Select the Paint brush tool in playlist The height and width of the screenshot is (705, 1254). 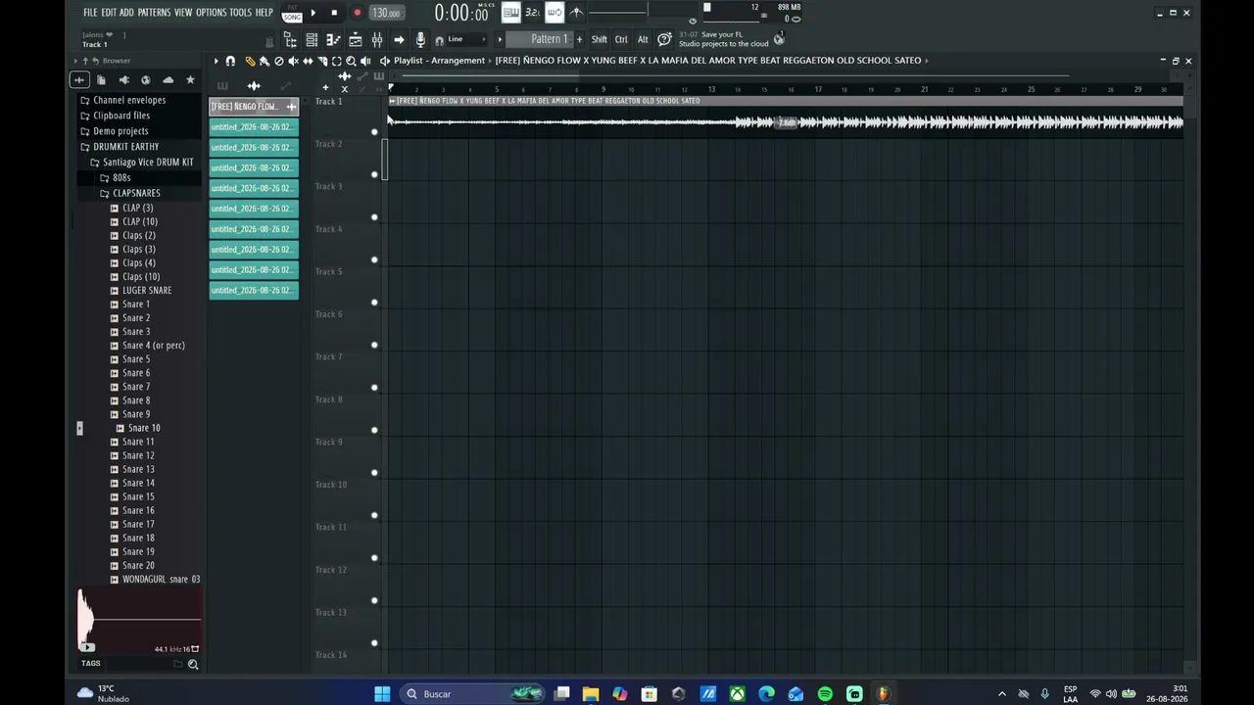(x=265, y=61)
